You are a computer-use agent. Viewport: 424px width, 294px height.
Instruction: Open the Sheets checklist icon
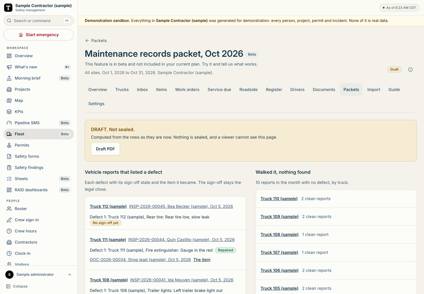tap(9, 179)
